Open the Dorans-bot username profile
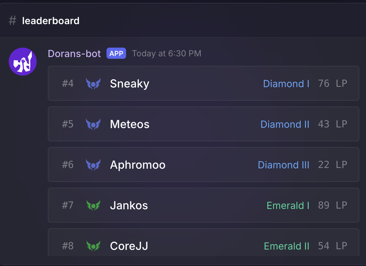This screenshot has width=366, height=266. pyautogui.click(x=74, y=54)
